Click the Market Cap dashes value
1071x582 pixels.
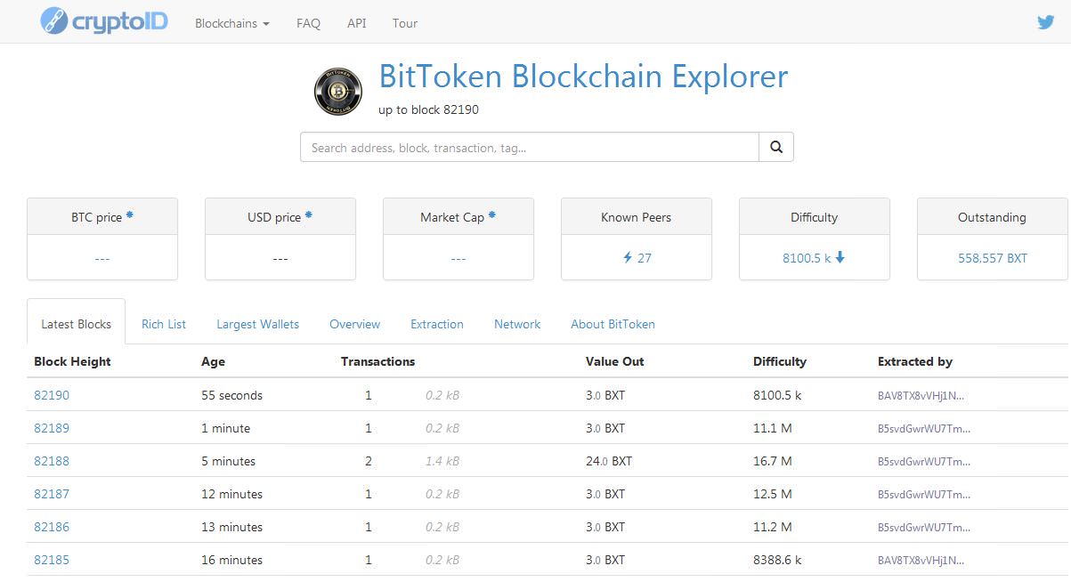click(458, 258)
